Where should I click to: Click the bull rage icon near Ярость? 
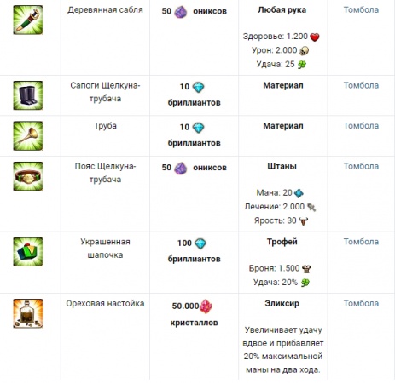pos(304,221)
